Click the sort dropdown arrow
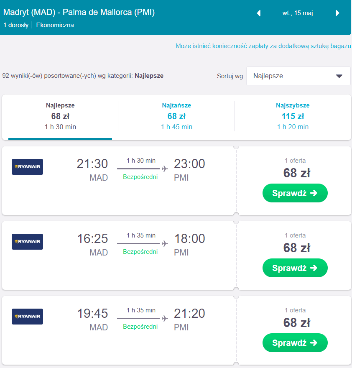The width and height of the screenshot is (352, 368). pos(339,76)
